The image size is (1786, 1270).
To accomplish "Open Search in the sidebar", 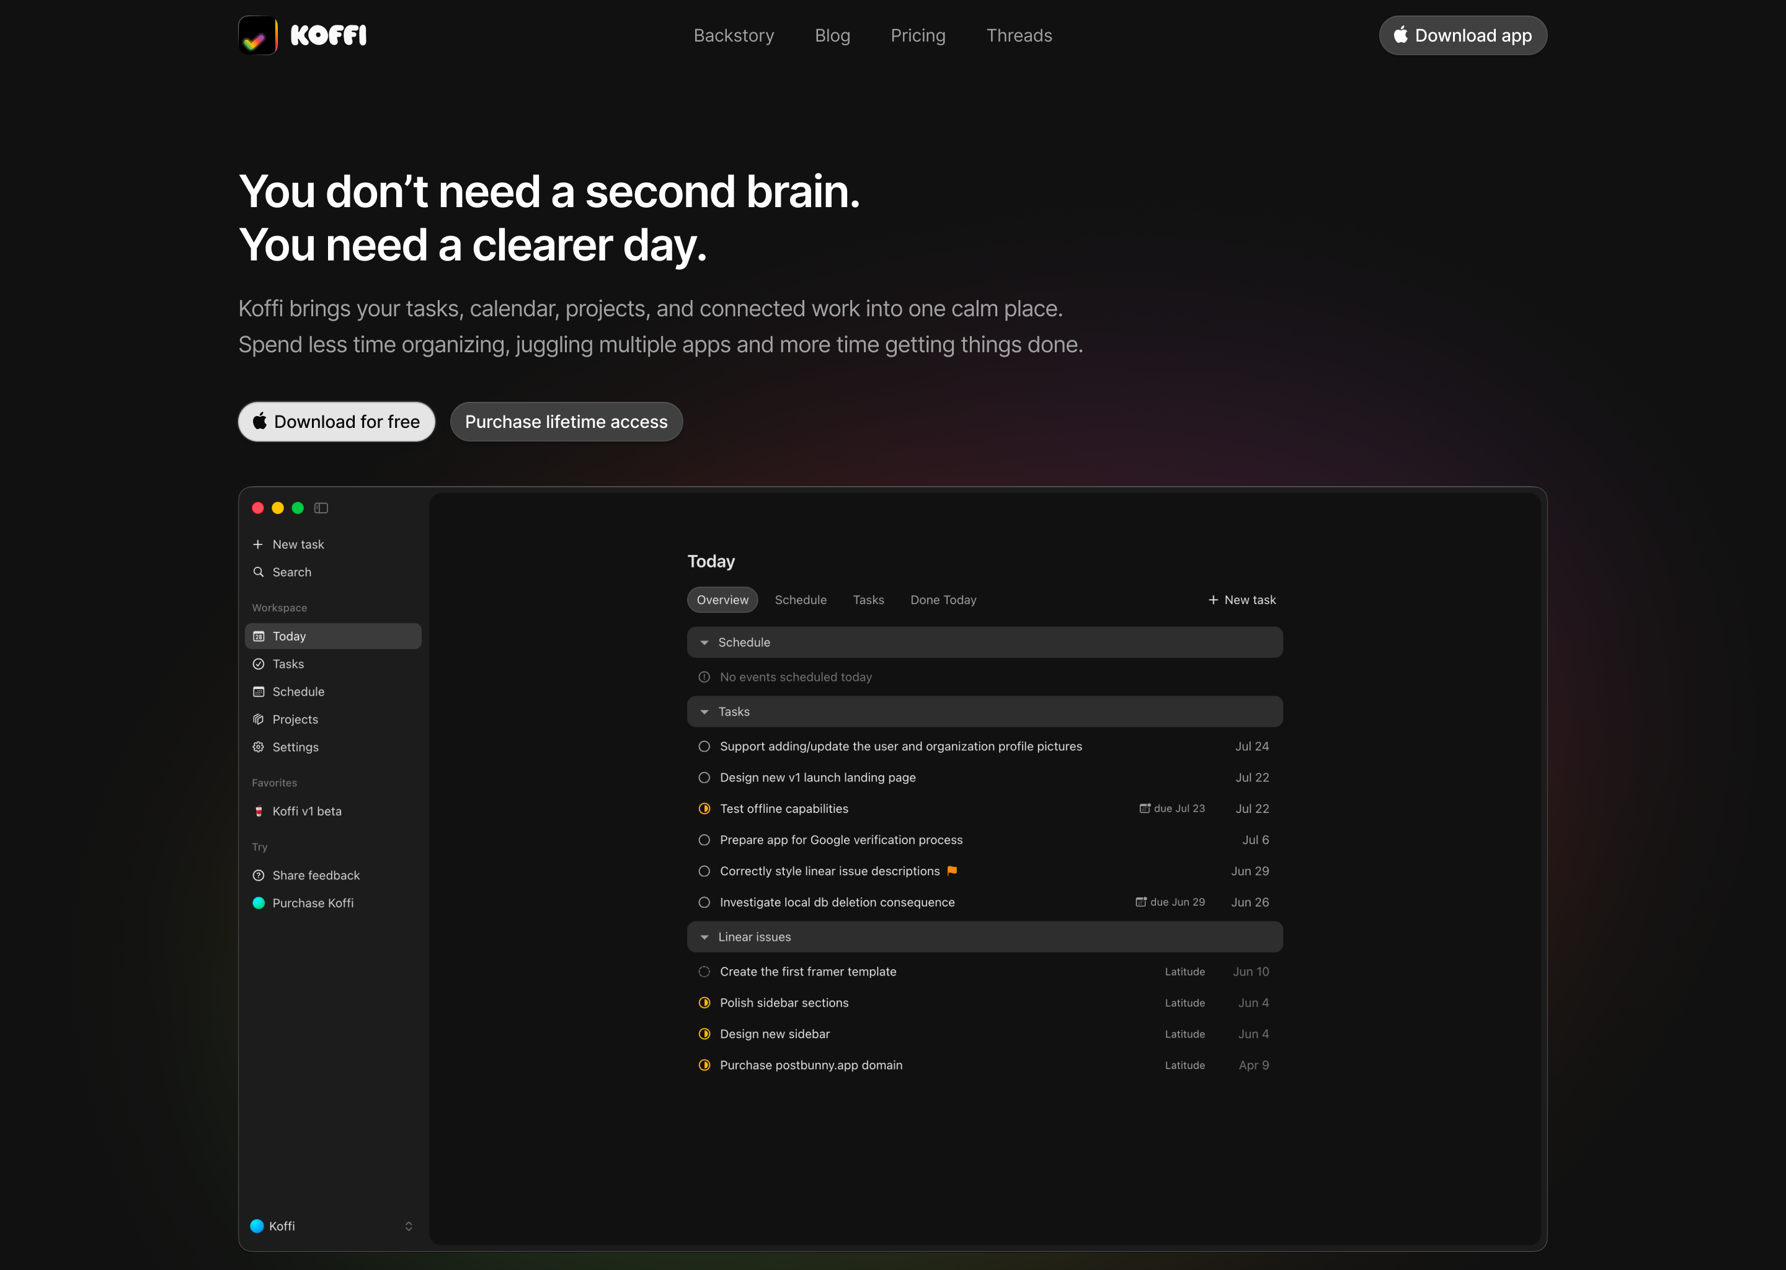I will point(334,572).
